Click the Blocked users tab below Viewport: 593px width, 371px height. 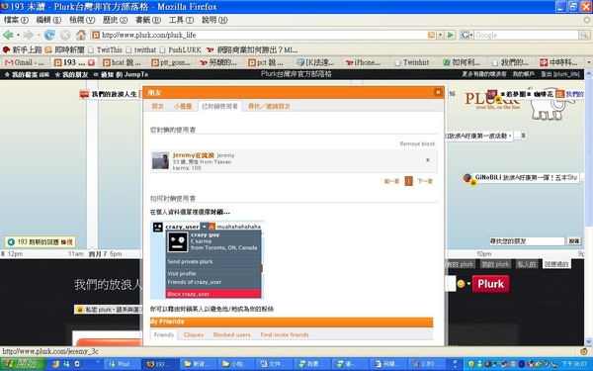(232, 334)
